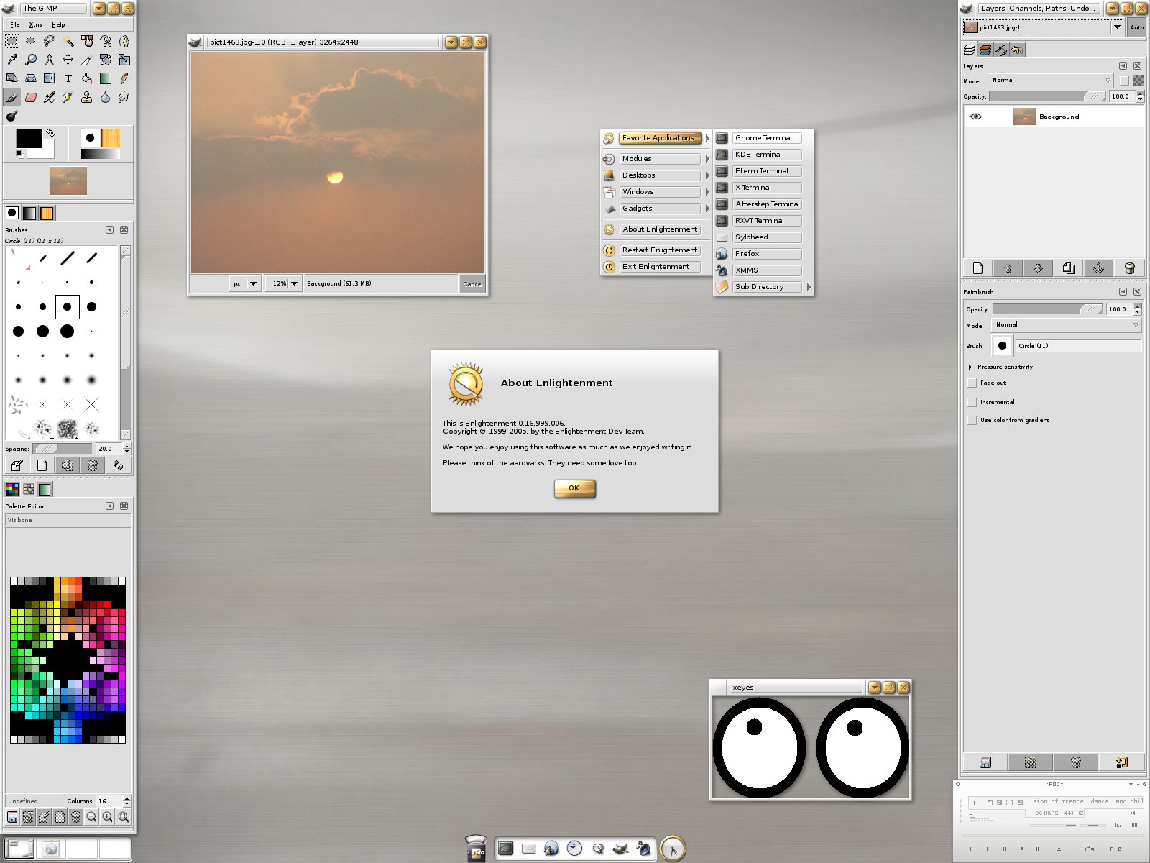Hide the Background layer with eye icon
Viewport: 1150px width, 863px height.
point(975,117)
